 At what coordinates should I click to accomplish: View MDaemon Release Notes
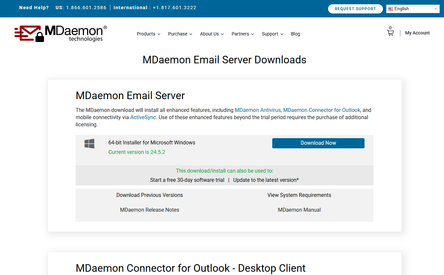tap(149, 210)
